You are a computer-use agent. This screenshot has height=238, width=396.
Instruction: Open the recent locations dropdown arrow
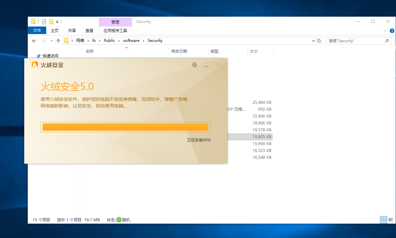[x=51, y=41]
